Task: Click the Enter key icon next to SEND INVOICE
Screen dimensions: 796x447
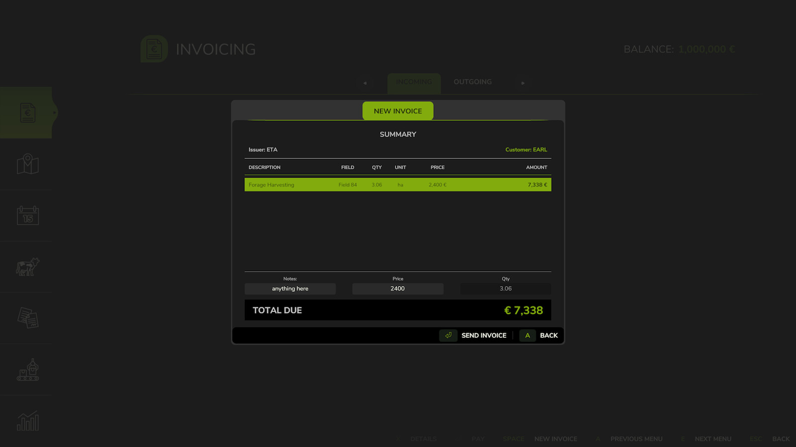Action: click(448, 335)
